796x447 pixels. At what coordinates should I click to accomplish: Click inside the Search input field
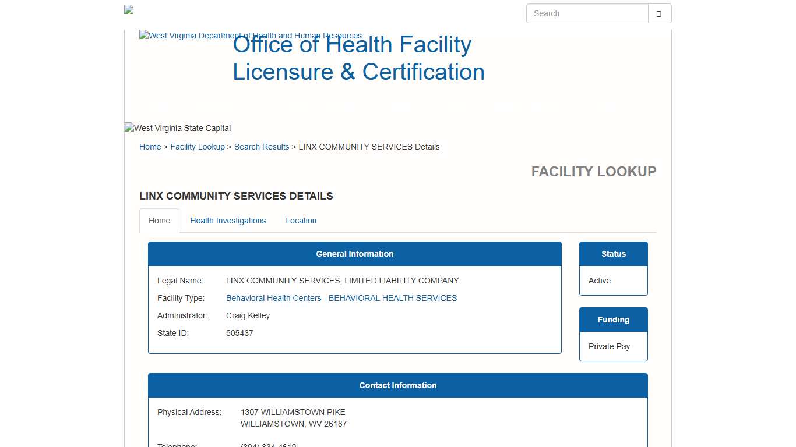[x=587, y=13]
